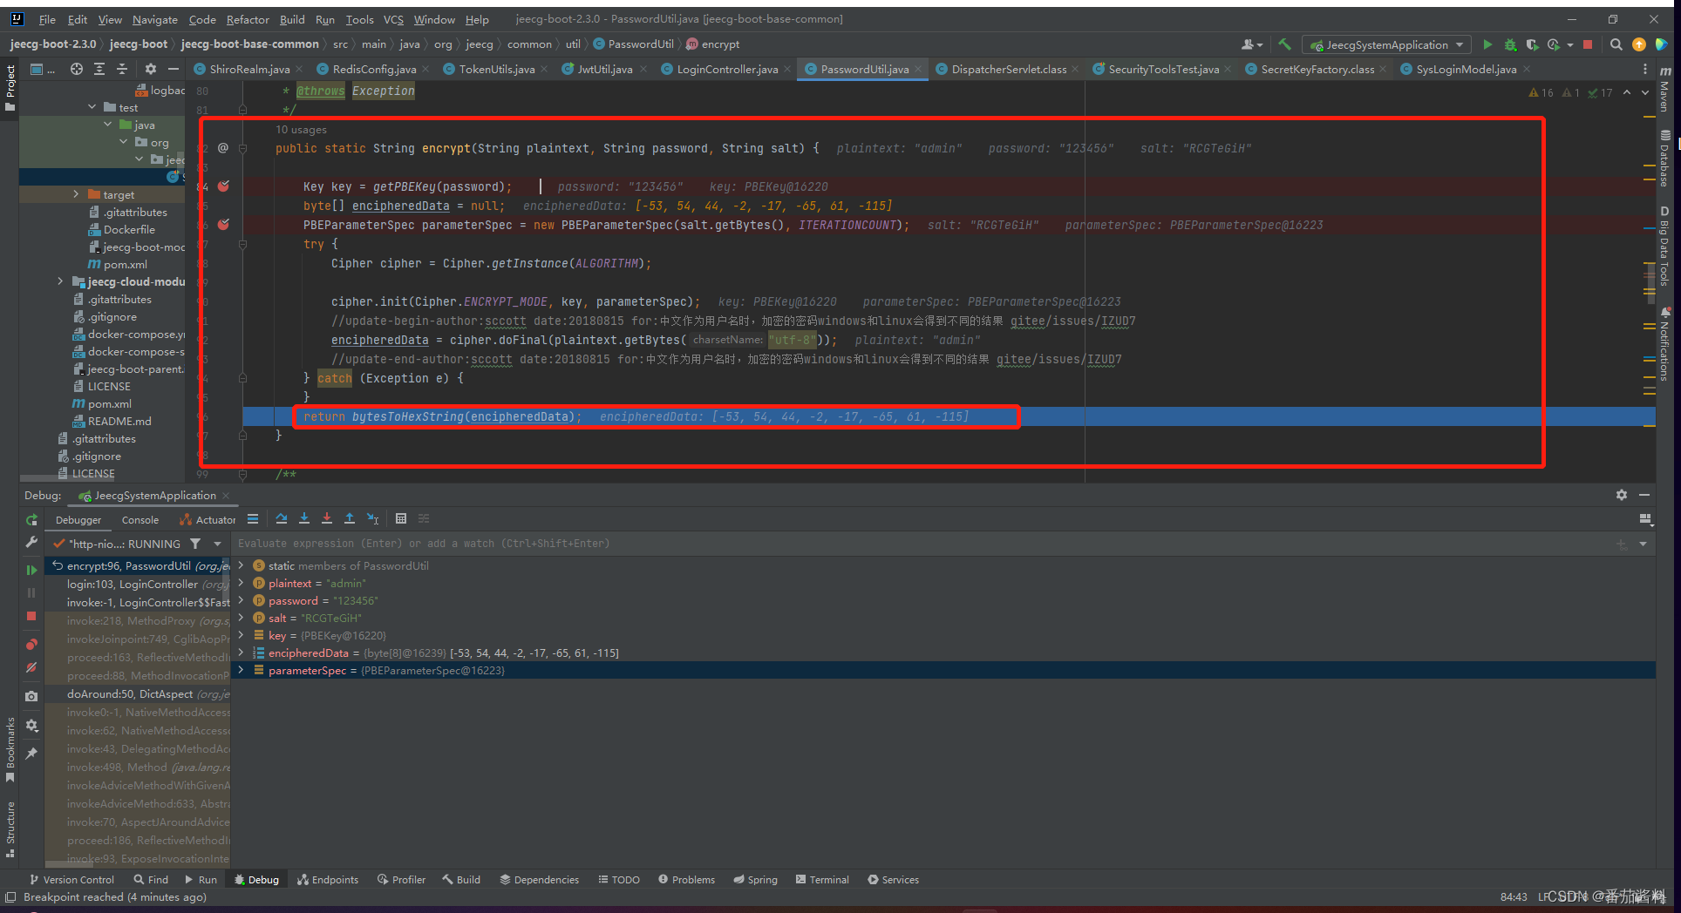Open the Profiler tool window
The height and width of the screenshot is (913, 1681).
(x=401, y=880)
